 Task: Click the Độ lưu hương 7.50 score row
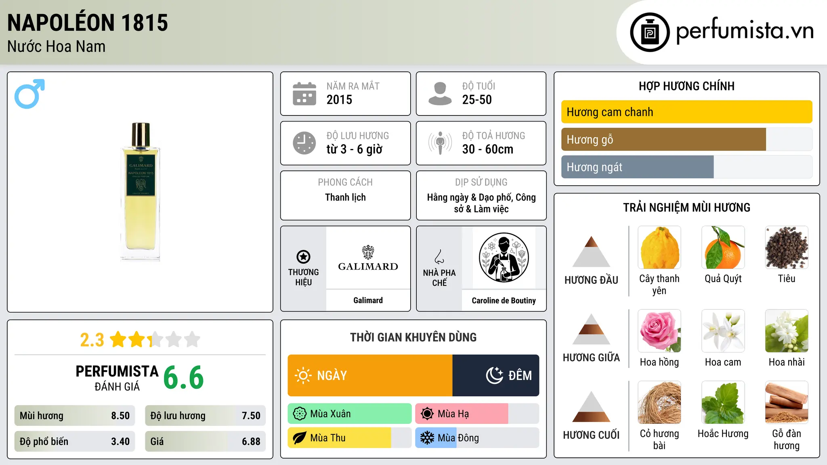point(205,416)
